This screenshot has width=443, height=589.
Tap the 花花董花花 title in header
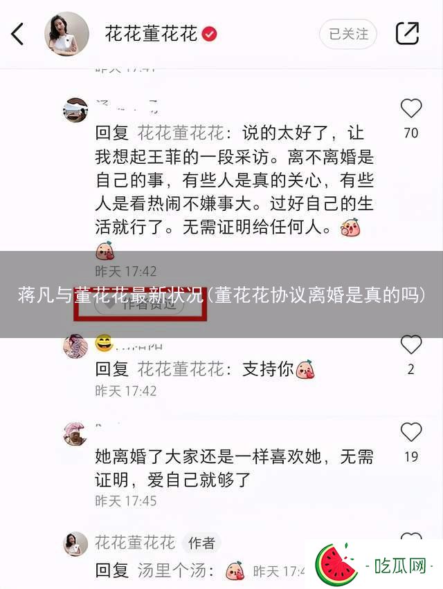pyautogui.click(x=151, y=34)
